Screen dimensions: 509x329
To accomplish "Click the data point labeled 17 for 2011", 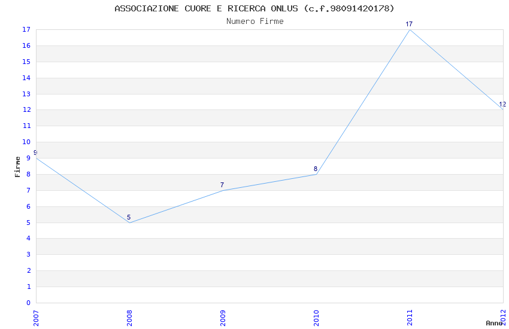I will coord(410,30).
